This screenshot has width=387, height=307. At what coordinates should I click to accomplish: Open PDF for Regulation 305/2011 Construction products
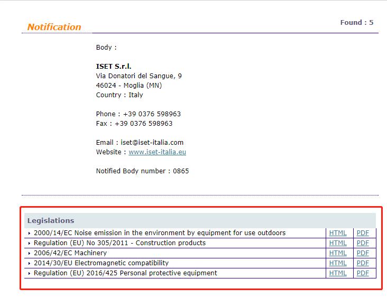363,243
